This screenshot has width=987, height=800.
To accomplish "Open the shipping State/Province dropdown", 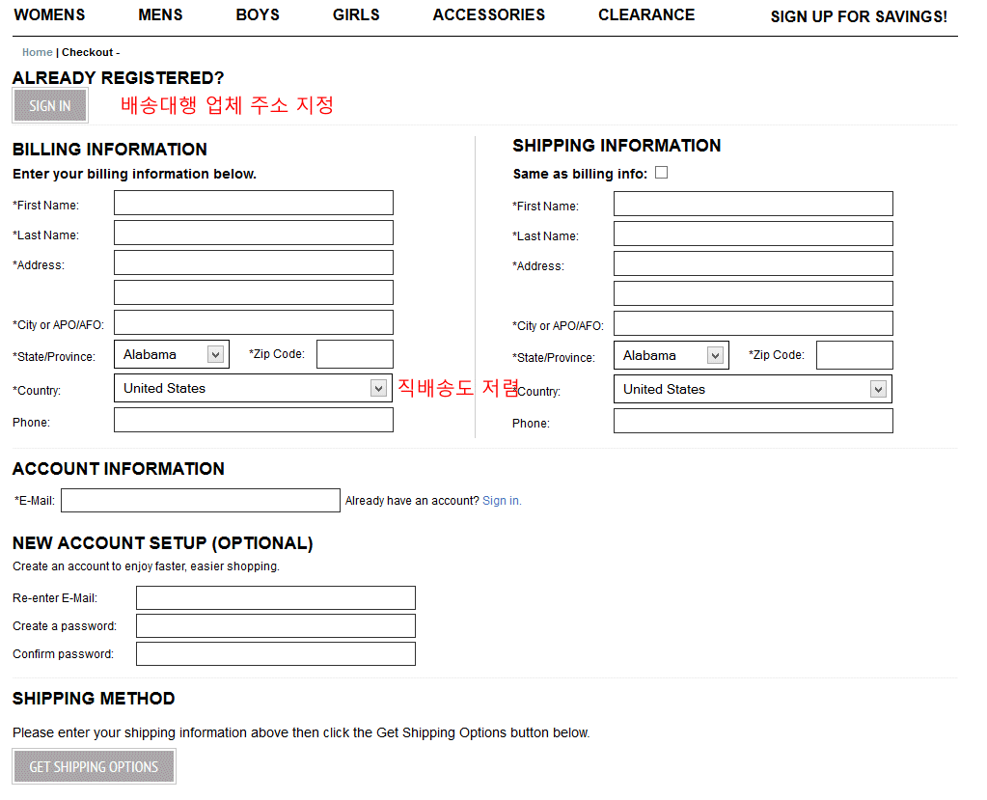I will point(671,356).
